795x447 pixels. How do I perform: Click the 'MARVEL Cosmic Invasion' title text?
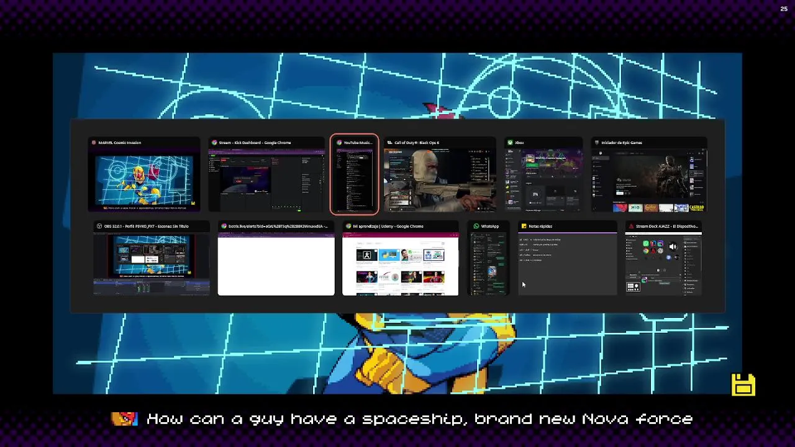[x=120, y=143]
